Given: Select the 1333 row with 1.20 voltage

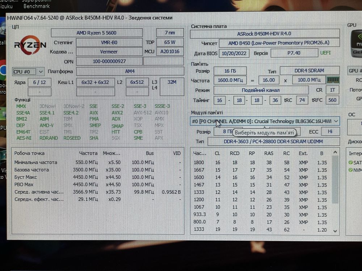Looking at the screenshot, I should tap(261, 229).
